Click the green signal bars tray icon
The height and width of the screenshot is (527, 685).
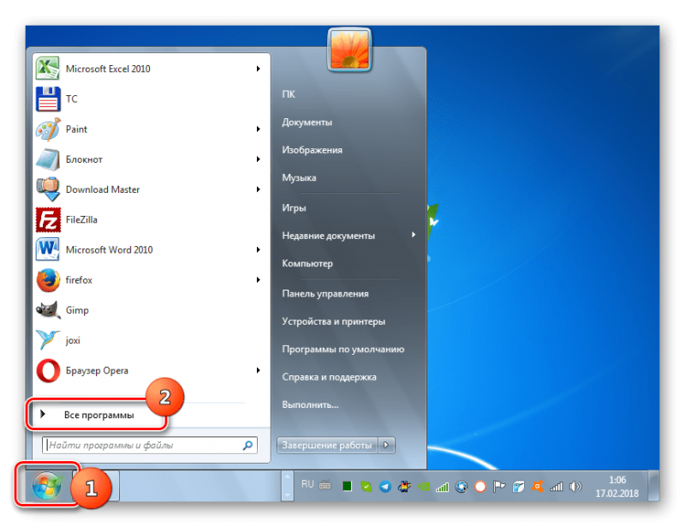coord(442,487)
